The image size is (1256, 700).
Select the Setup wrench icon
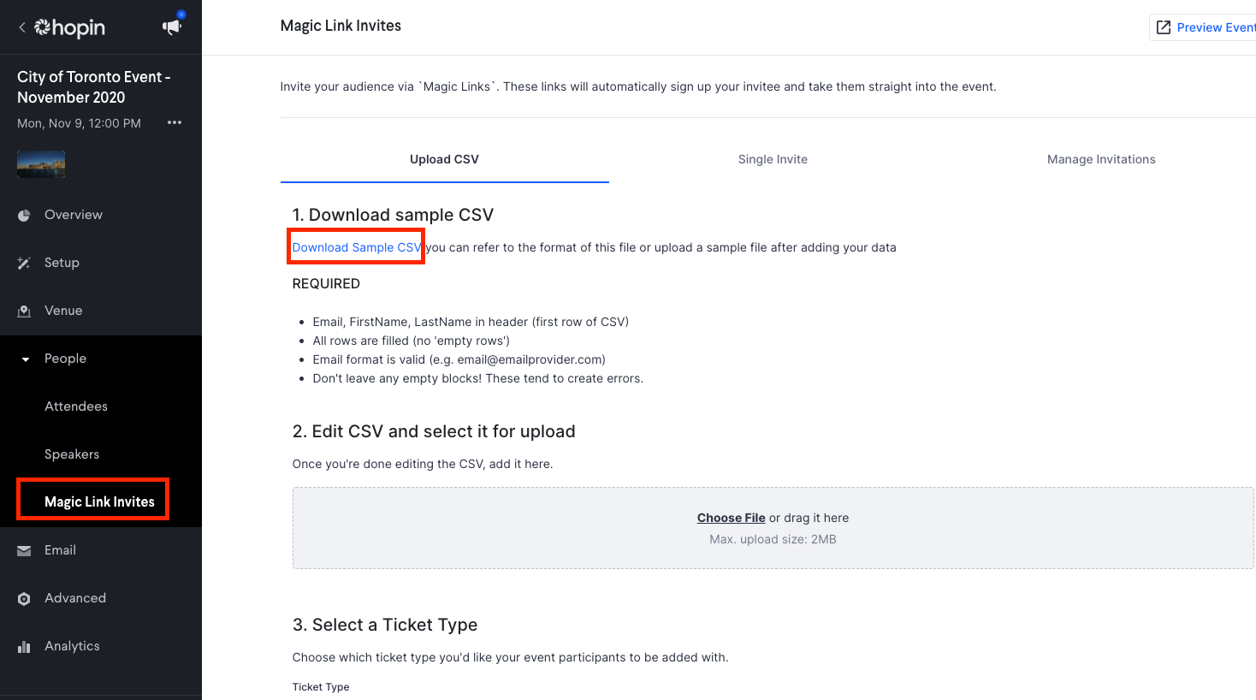tap(25, 263)
